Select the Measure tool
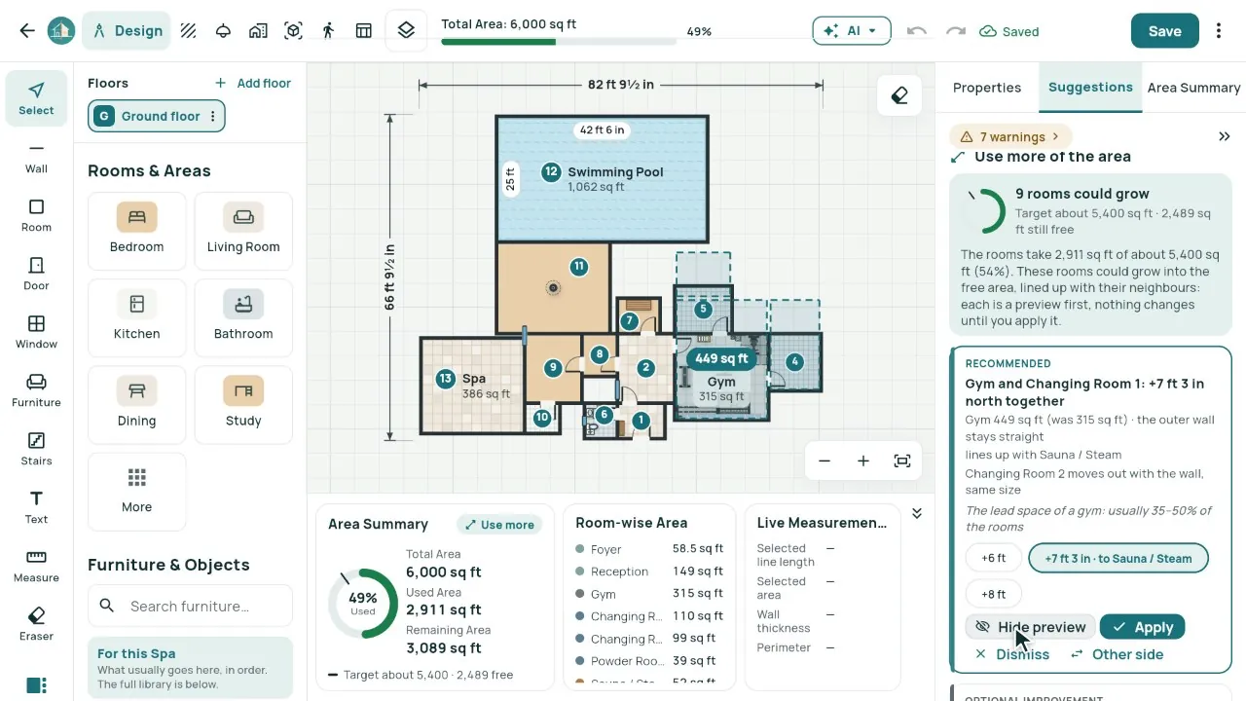The width and height of the screenshot is (1246, 701). 36,565
